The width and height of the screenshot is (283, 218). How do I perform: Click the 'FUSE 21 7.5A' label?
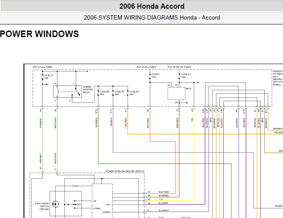coord(186,75)
